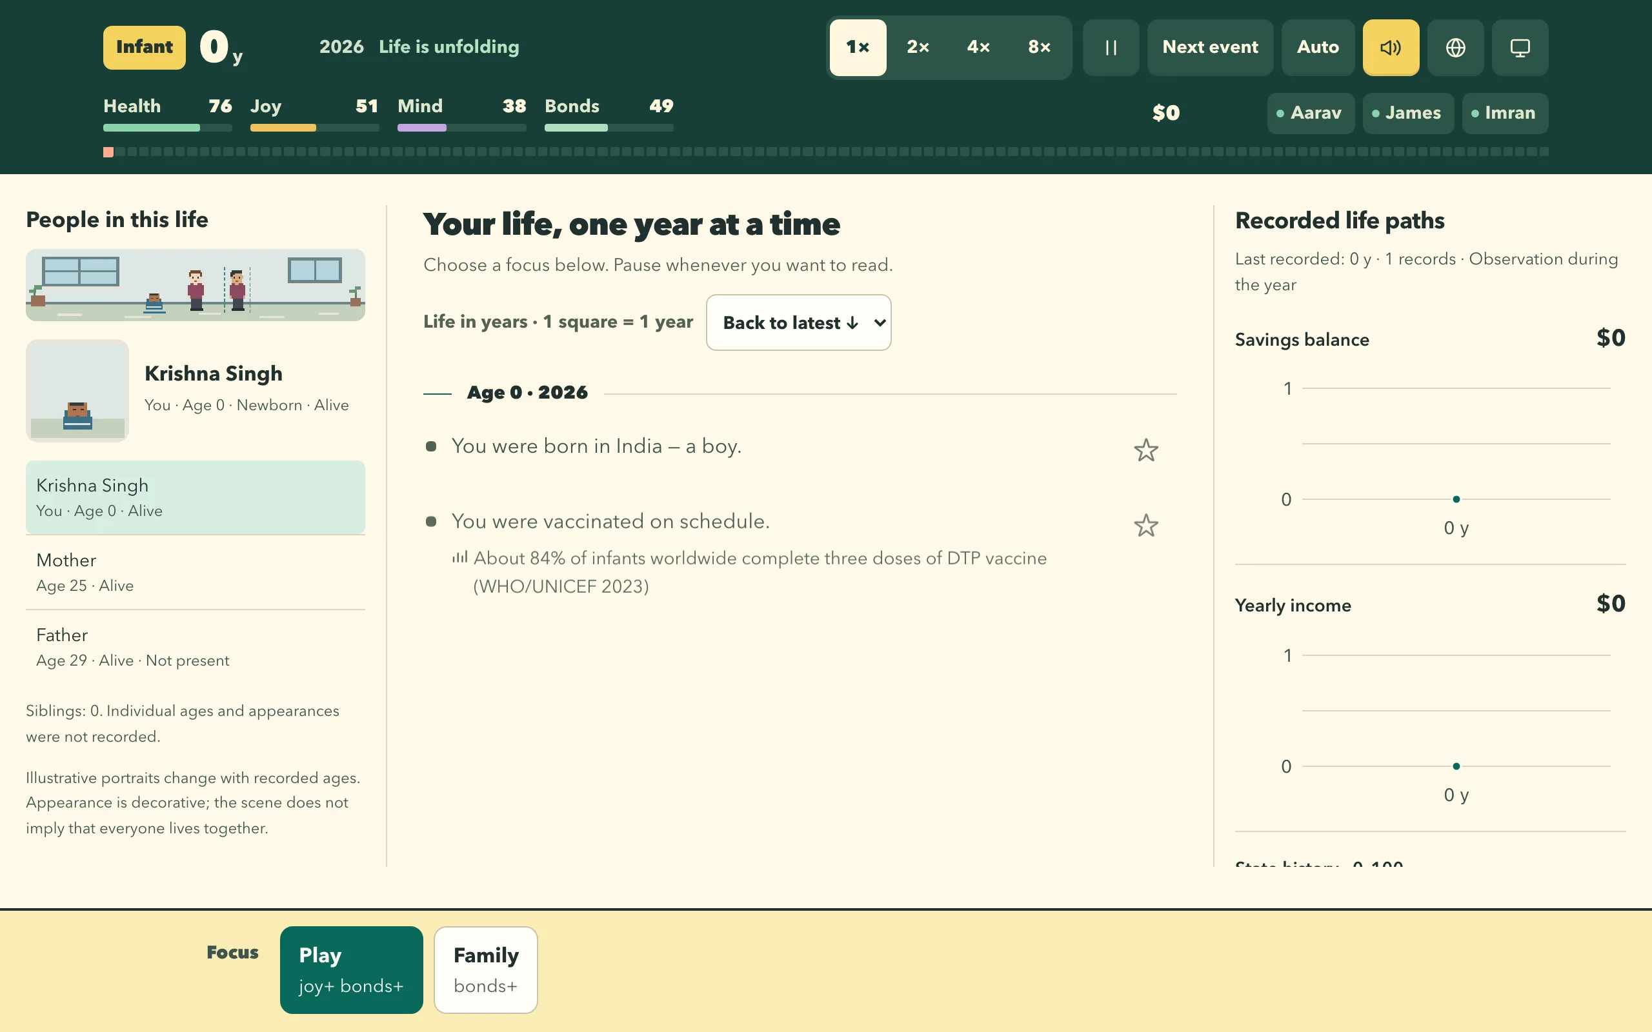The width and height of the screenshot is (1652, 1032).
Task: Select Krishna Singh in the people list
Action: pyautogui.click(x=196, y=497)
